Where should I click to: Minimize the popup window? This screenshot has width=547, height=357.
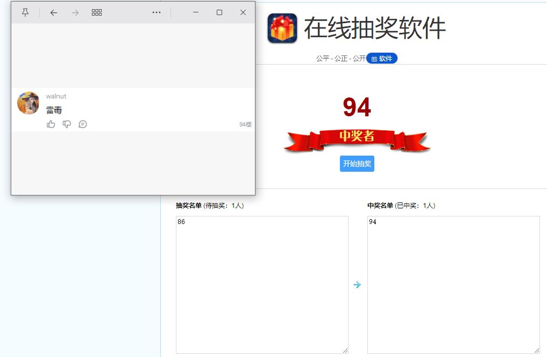[196, 12]
